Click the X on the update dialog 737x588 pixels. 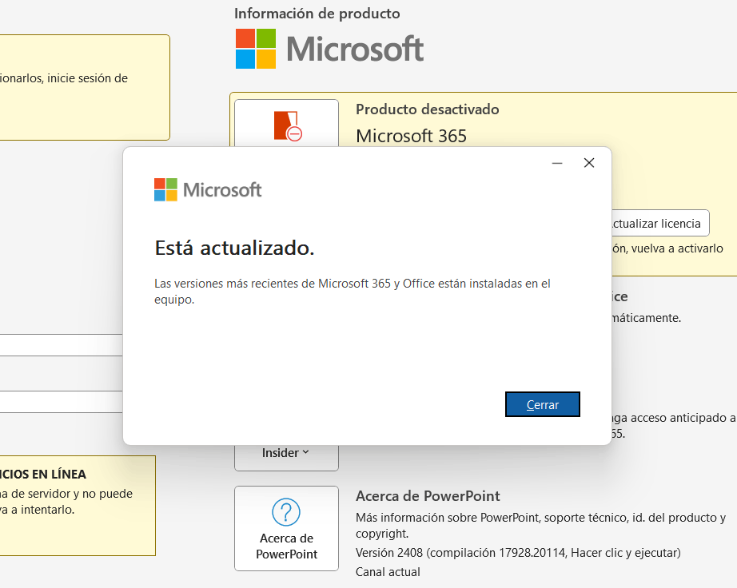pos(589,163)
